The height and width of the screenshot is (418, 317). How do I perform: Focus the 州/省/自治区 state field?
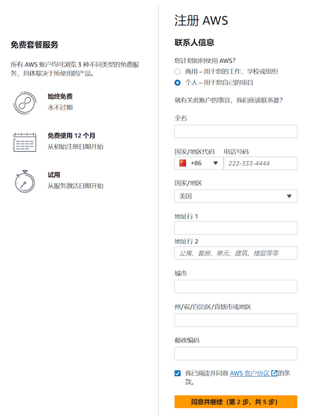pos(236,320)
